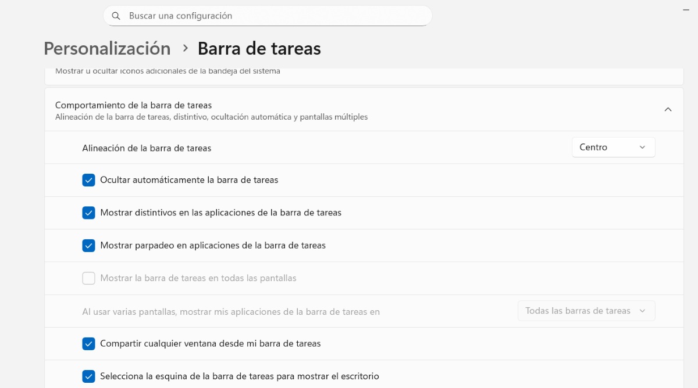698x388 pixels.
Task: Check 'Mostrar la barra de tareas en todas las pantallas'
Action: [88, 278]
